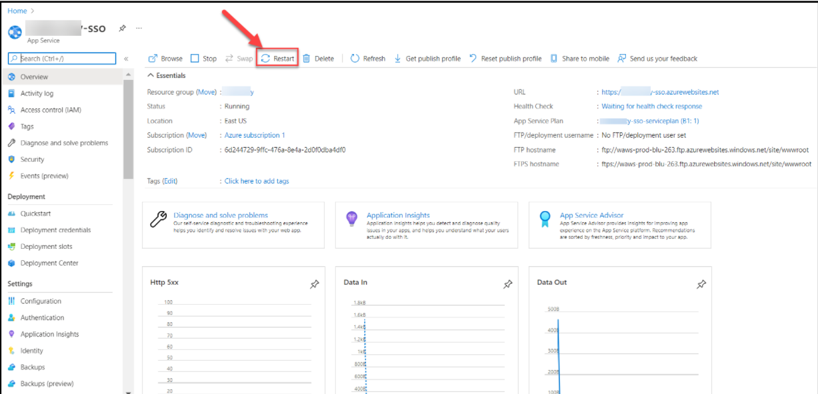Open the App Service Advisor tile title
The height and width of the screenshot is (394, 818).
pos(592,215)
